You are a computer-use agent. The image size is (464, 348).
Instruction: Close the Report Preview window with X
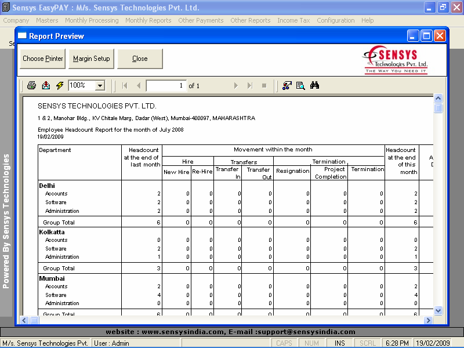[x=440, y=36]
